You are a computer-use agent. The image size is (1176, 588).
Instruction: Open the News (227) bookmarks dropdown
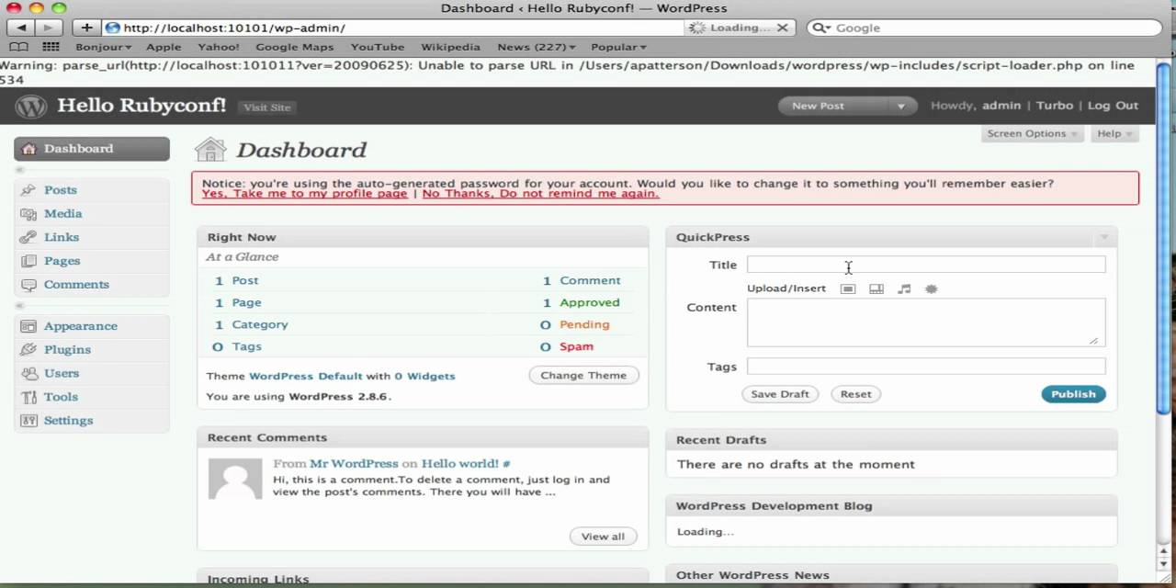click(537, 47)
